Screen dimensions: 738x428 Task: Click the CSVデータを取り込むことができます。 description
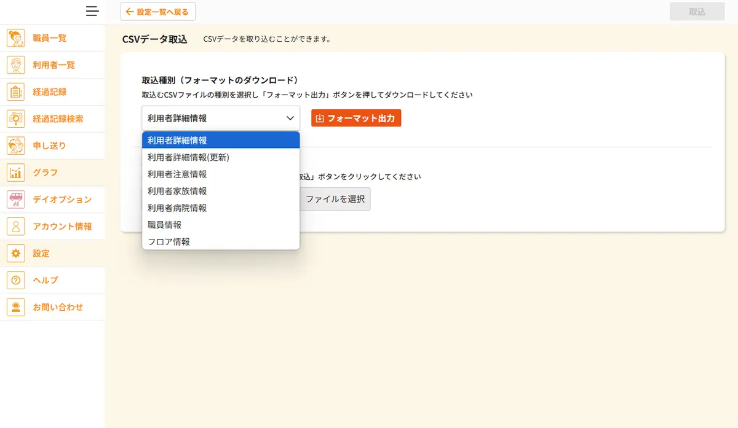pyautogui.click(x=268, y=39)
